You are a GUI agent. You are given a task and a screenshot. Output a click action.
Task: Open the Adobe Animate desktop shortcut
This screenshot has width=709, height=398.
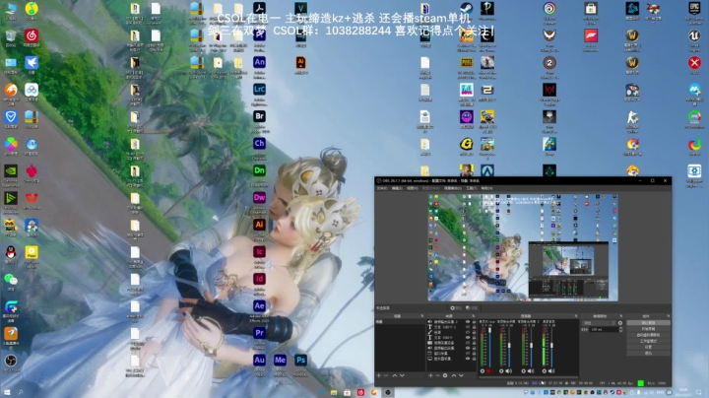259,62
